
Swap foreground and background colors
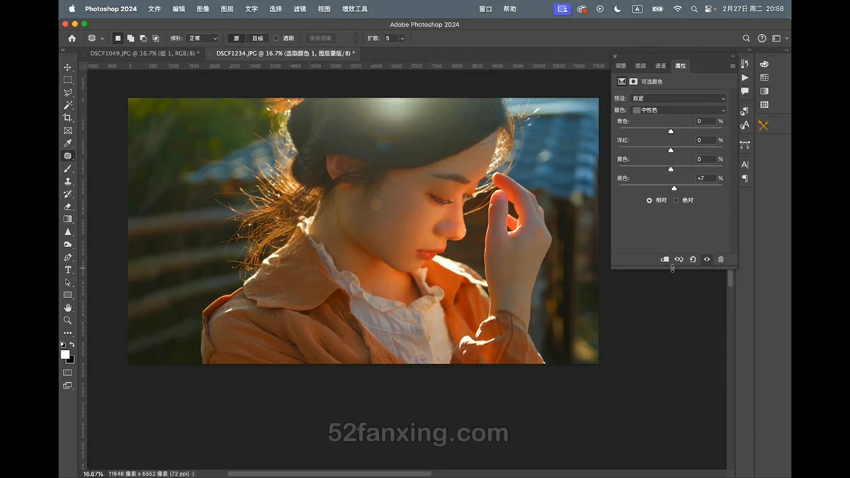click(x=72, y=344)
